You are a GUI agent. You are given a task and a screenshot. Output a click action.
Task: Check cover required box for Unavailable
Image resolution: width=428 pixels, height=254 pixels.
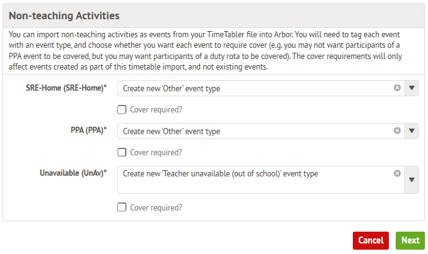[x=122, y=207]
